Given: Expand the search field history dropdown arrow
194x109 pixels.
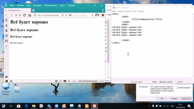Looking at the screenshot, I should [92, 15].
